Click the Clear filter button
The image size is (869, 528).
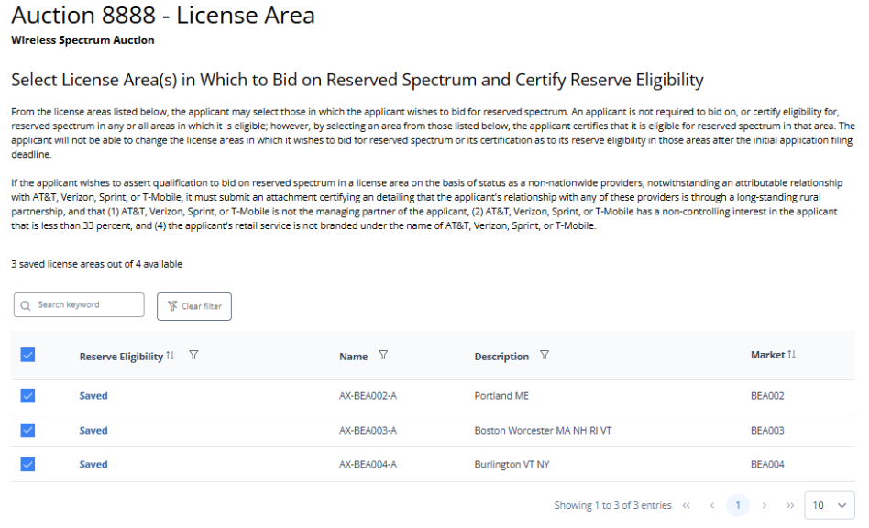tap(194, 306)
